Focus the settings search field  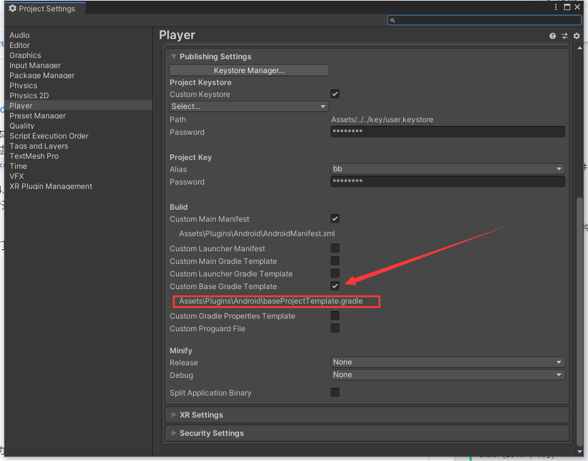484,20
